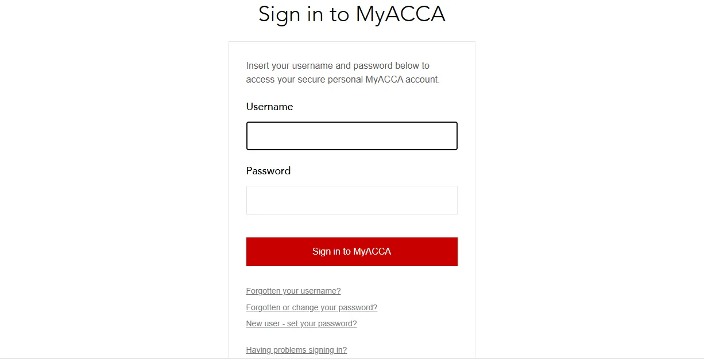Click the Password field label
This screenshot has height=359, width=704.
[x=268, y=171]
